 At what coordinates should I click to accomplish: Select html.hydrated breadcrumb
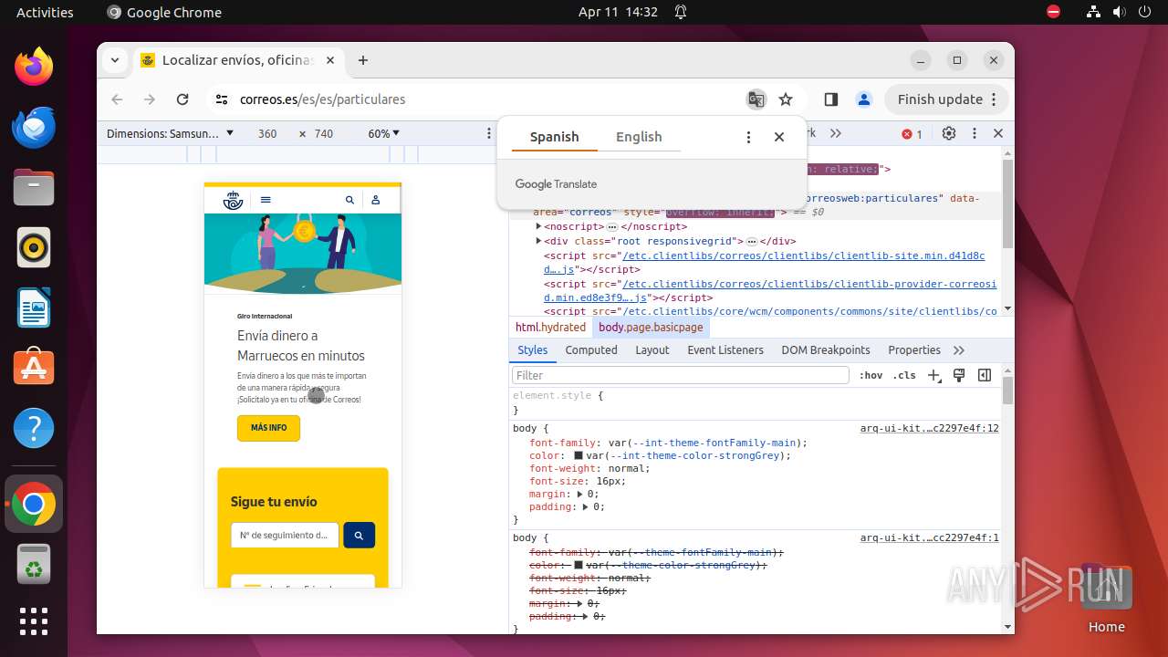(x=550, y=327)
